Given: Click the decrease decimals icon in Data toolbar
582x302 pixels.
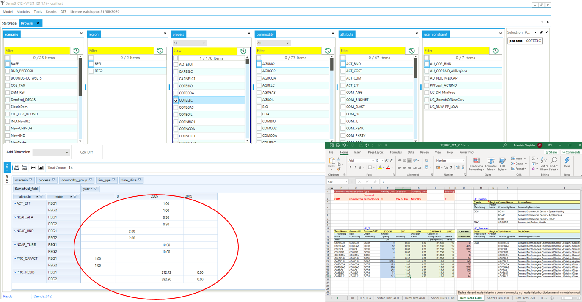Looking at the screenshot, I should click(x=17, y=168).
